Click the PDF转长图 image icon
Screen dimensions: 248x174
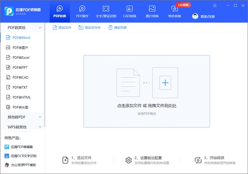tap(8, 107)
